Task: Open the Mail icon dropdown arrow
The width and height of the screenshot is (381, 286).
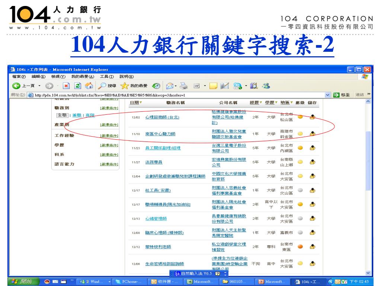Action: point(176,86)
